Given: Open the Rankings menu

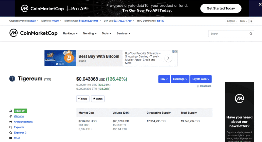Looking at the screenshot, I should click(70, 33).
